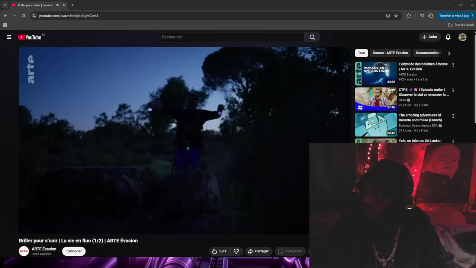Open the video titled The amazing adventures of Rosetta
Image resolution: width=476 pixels, height=268 pixels.
pos(420,118)
